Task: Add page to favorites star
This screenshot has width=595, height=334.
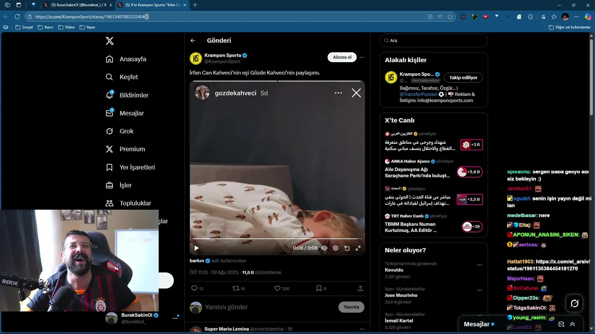Action: tap(450, 17)
